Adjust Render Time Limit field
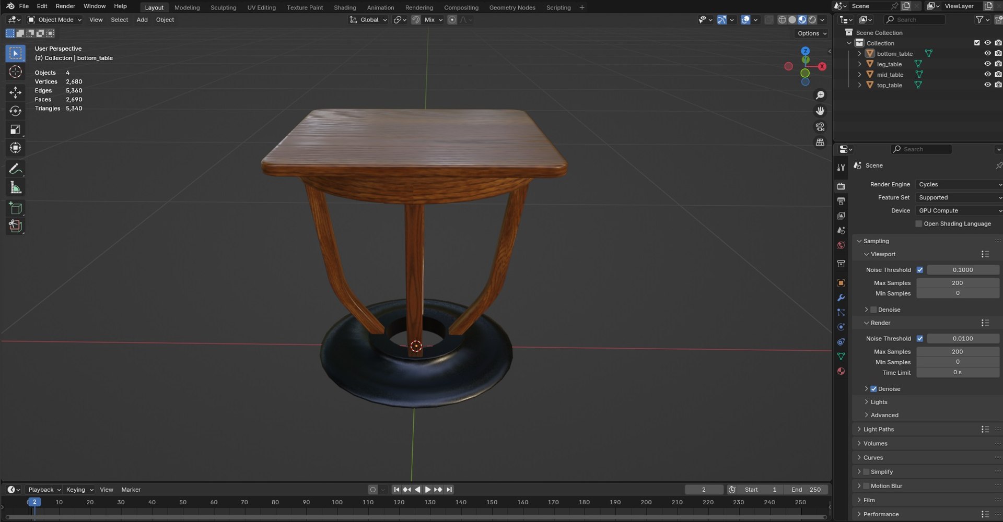This screenshot has height=522, width=1003. click(958, 373)
